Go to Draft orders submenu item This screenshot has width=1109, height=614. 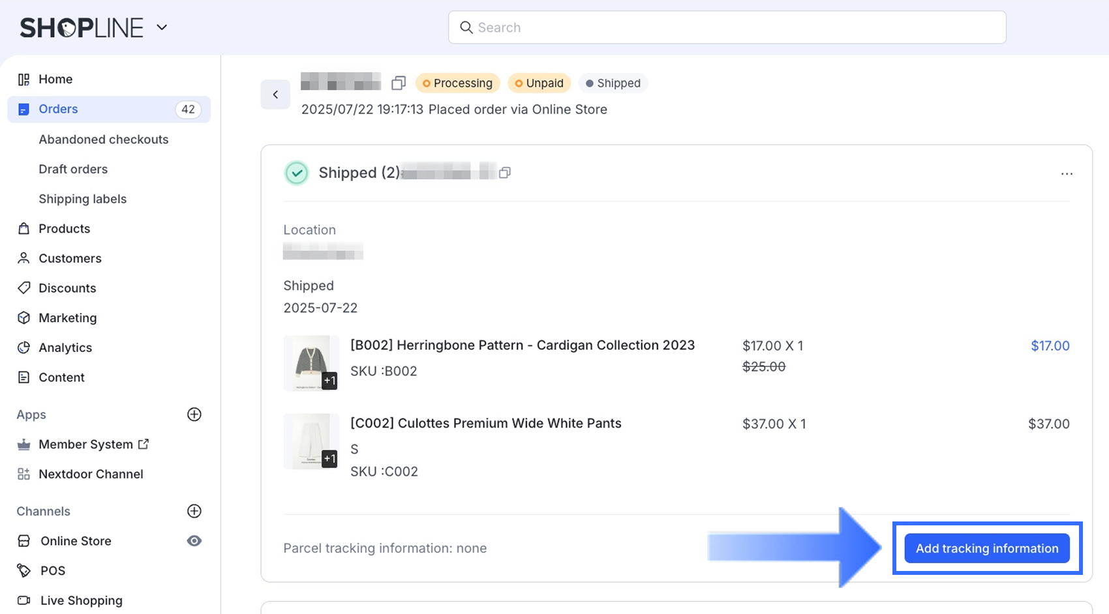[73, 169]
